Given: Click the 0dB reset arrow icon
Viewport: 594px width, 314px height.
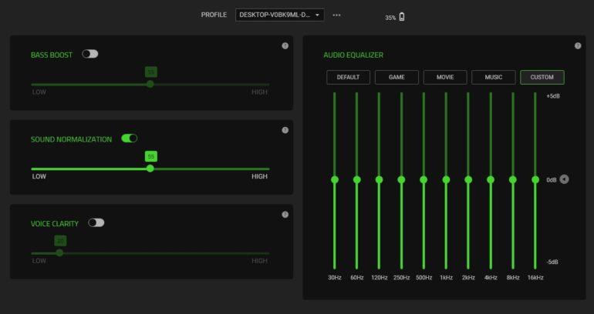Looking at the screenshot, I should (564, 179).
